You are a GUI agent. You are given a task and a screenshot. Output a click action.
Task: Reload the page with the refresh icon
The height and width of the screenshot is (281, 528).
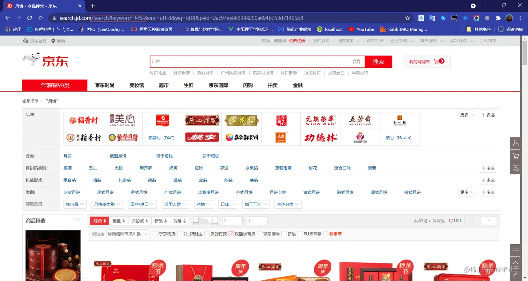click(x=30, y=18)
